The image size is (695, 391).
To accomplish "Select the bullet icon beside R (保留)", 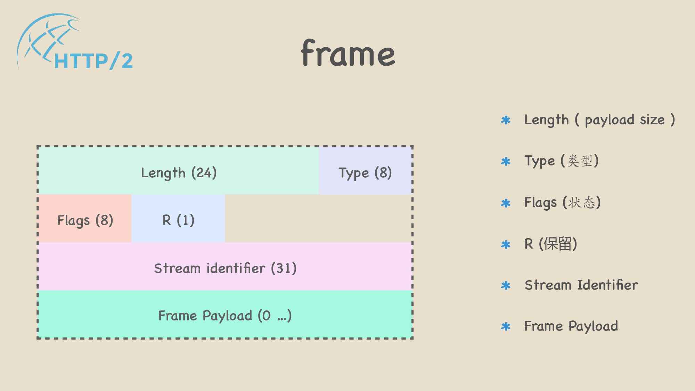I will click(506, 244).
